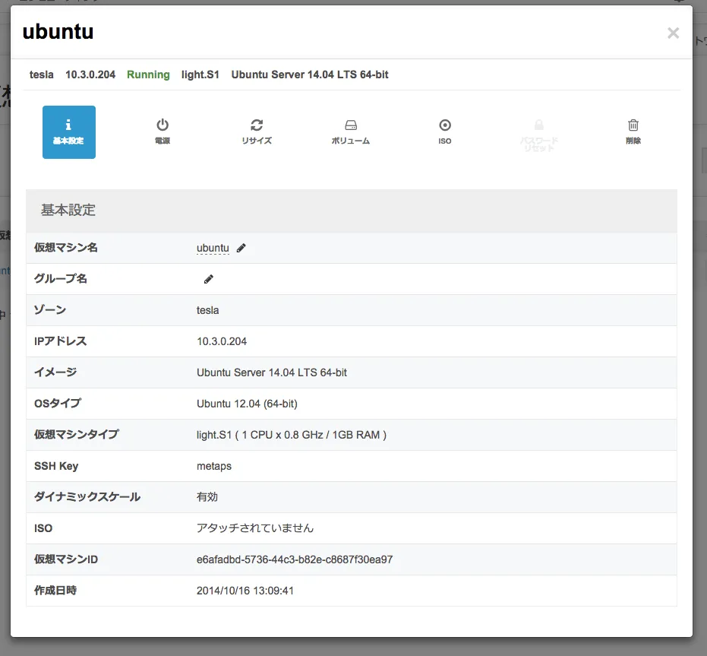Edit VM name with pencil icon beside ubuntu
Screen dimensions: 707x656
click(x=241, y=248)
